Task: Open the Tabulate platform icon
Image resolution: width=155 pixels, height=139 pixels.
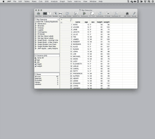Action: pos(55,14)
